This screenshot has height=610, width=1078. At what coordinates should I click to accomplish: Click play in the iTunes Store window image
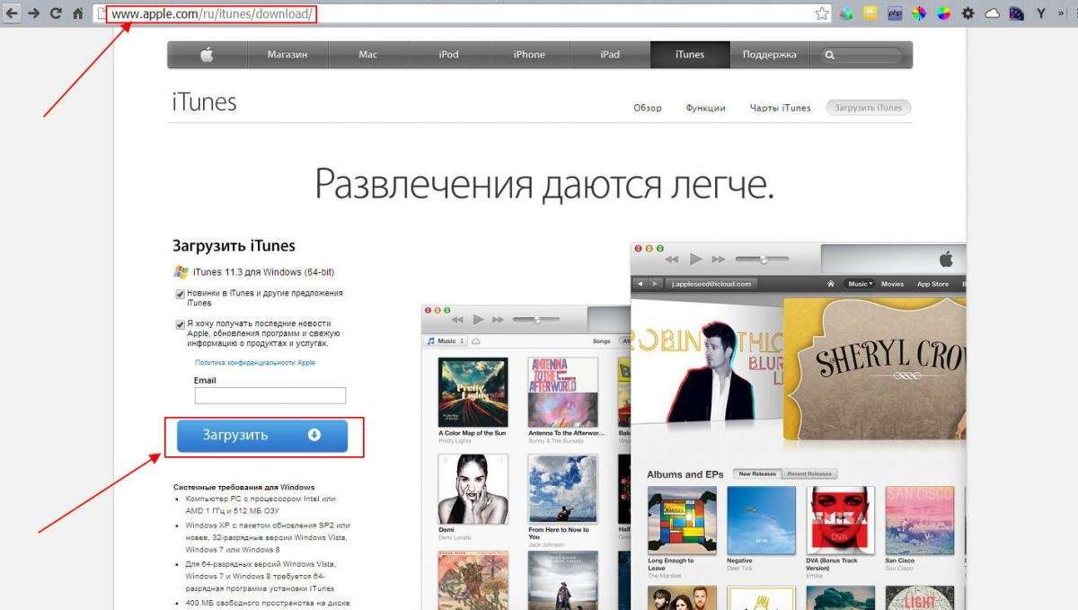click(x=694, y=259)
